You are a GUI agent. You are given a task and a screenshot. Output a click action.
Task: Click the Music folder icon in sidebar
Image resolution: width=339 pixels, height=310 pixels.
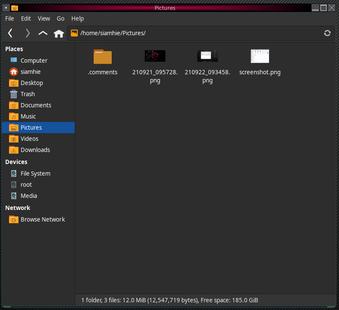[x=14, y=116]
